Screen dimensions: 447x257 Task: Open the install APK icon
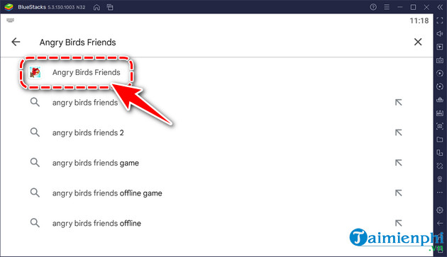click(x=440, y=113)
